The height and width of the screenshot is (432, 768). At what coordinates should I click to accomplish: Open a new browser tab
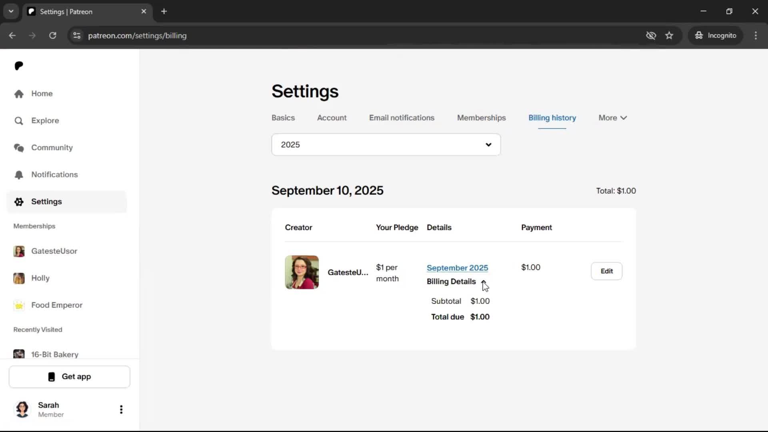(x=164, y=12)
